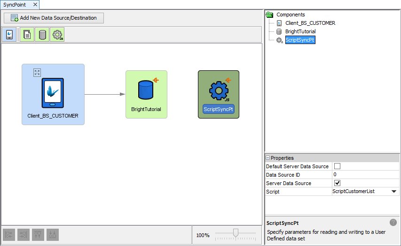
Task: Click the database cylinder toolbar icon
Action: tap(42, 35)
